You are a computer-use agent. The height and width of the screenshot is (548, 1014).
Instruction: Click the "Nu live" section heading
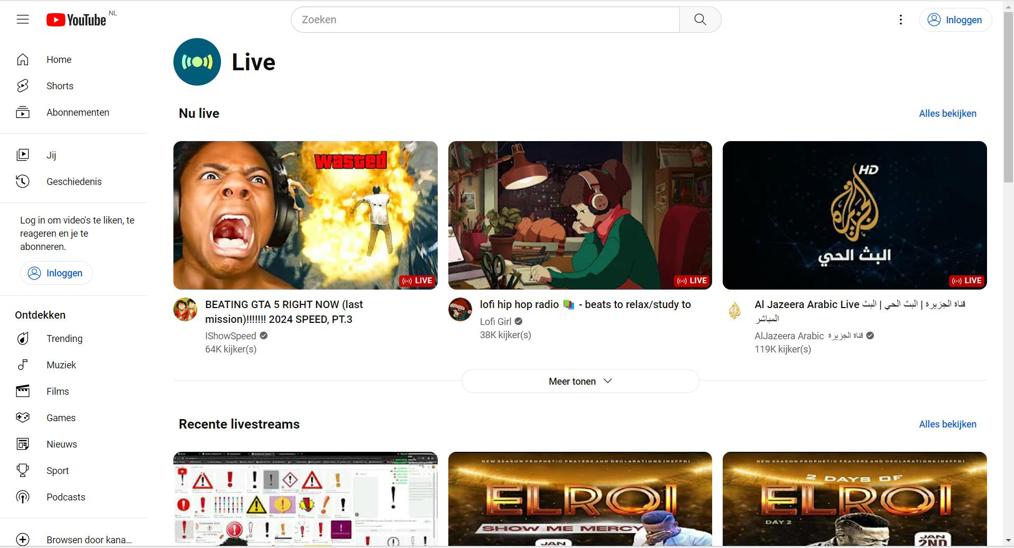pyautogui.click(x=199, y=114)
